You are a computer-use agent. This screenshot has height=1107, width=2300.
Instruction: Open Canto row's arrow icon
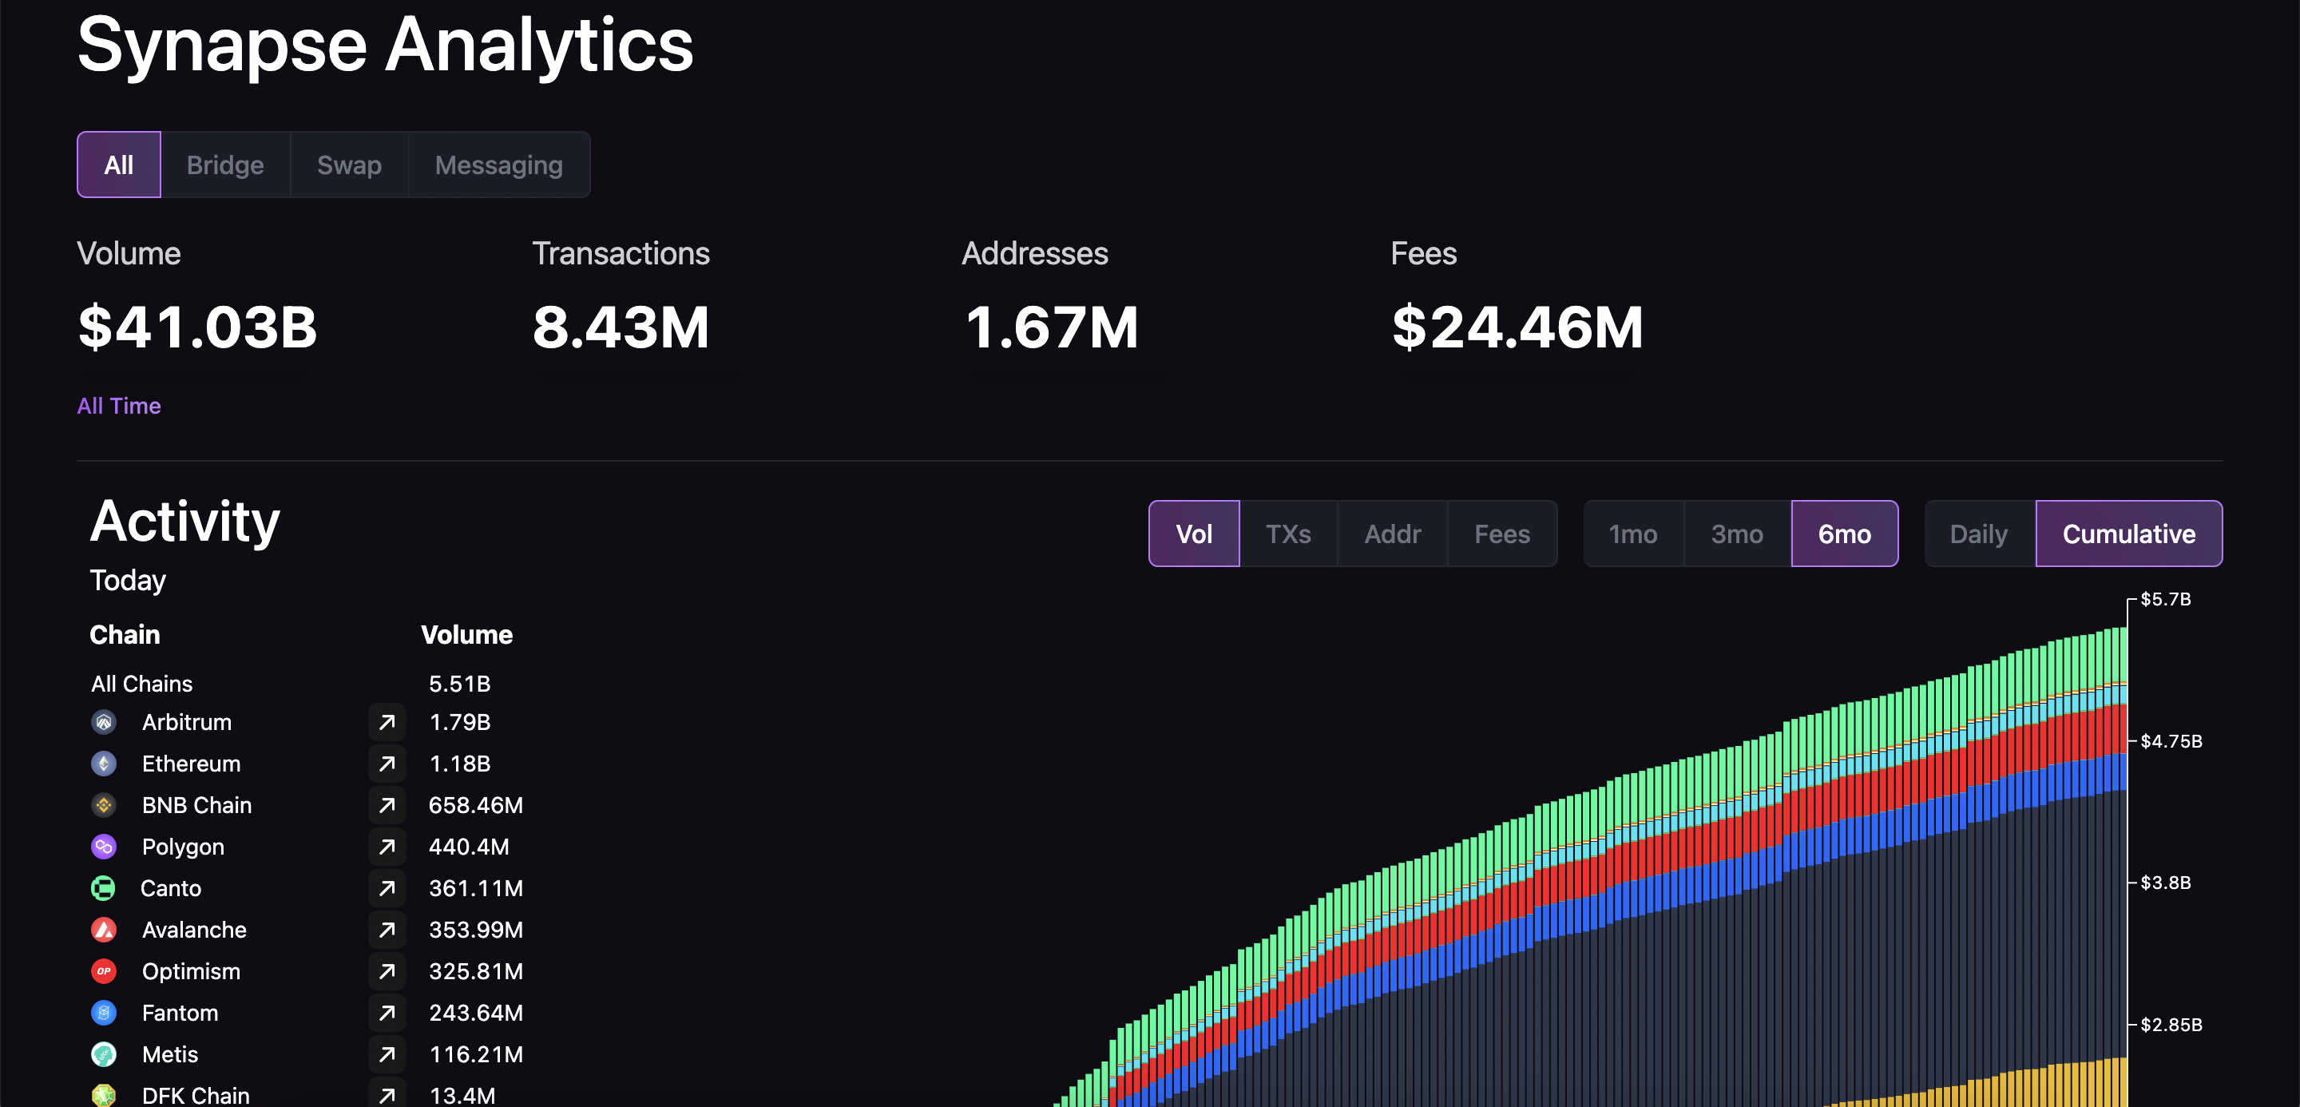pyautogui.click(x=387, y=887)
